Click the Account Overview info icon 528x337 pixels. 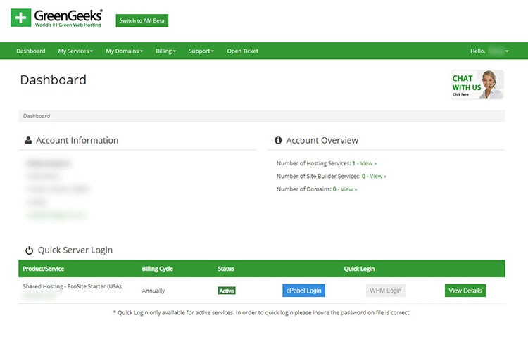278,140
